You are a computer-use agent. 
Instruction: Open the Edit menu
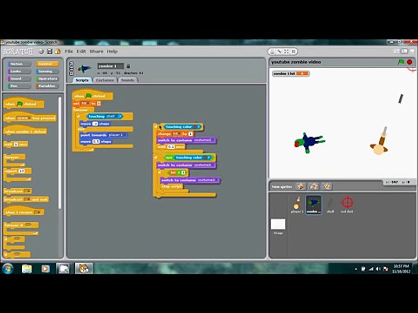pos(81,51)
